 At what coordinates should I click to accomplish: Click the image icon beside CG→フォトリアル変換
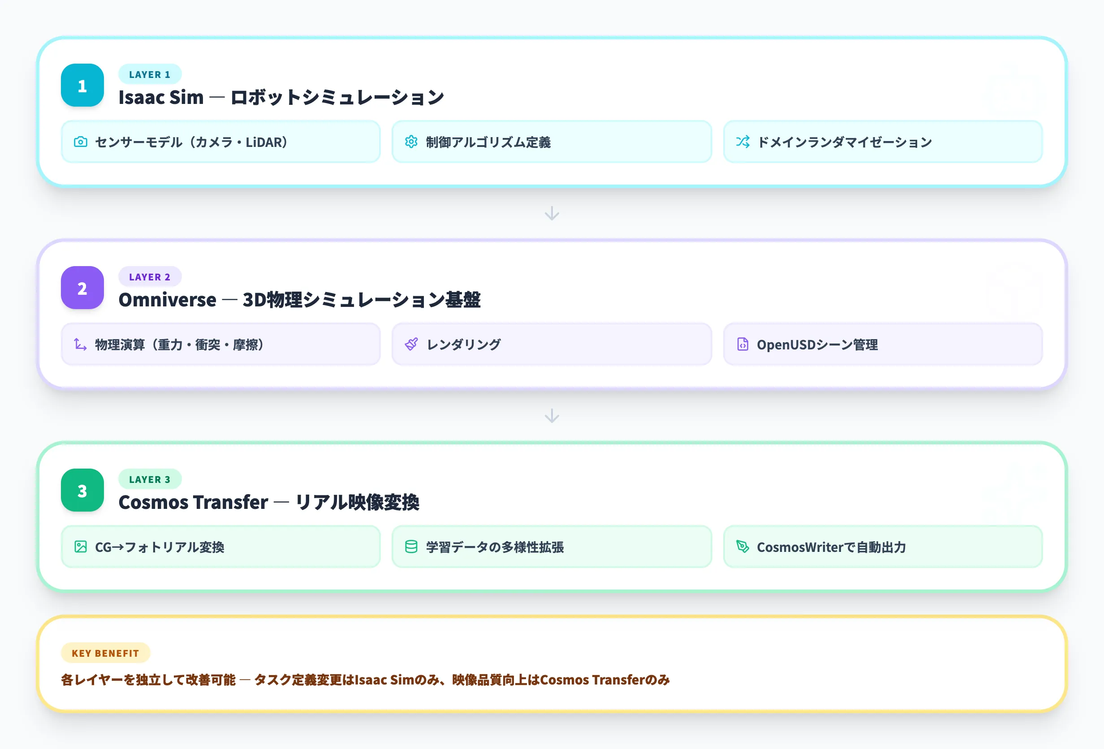coord(80,547)
